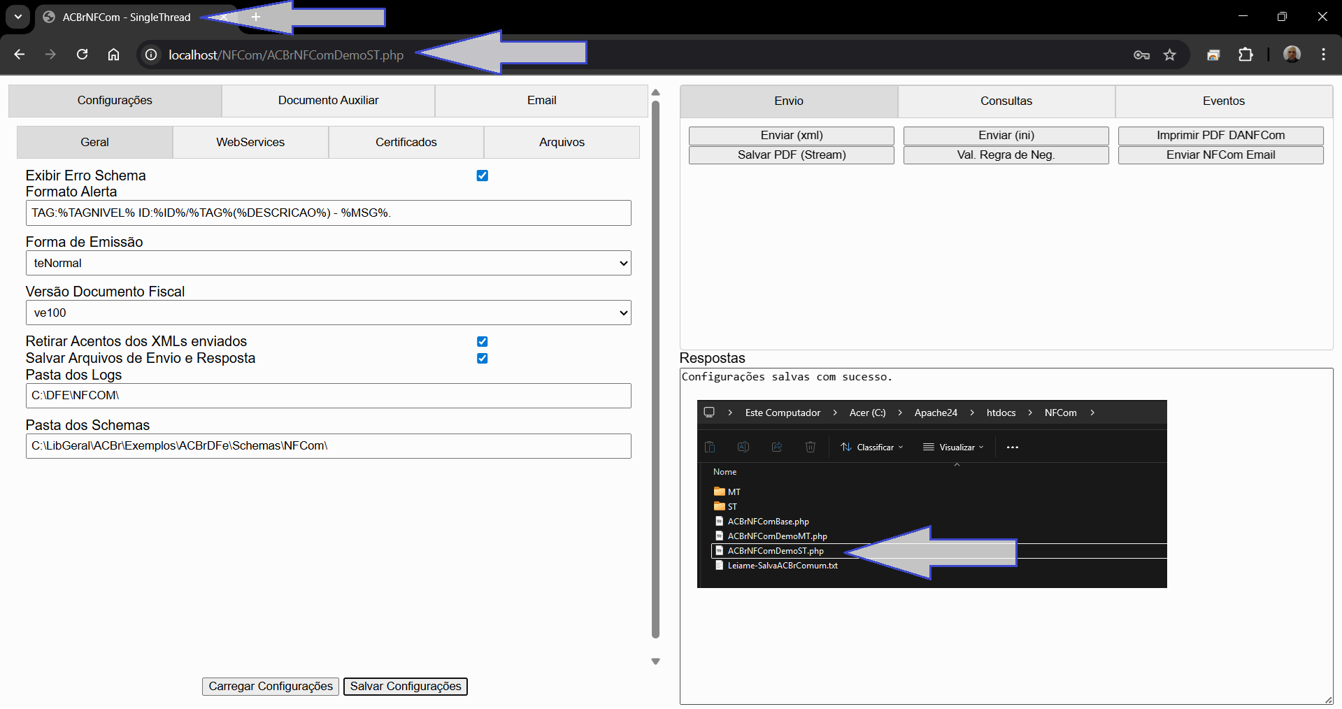Image resolution: width=1342 pixels, height=709 pixels.
Task: Open Versão Documento Fiscal dropdown
Action: click(x=329, y=313)
